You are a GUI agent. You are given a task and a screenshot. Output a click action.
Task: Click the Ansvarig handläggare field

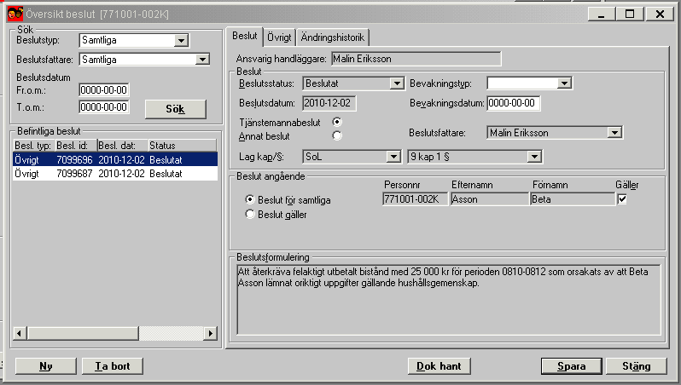coord(416,59)
